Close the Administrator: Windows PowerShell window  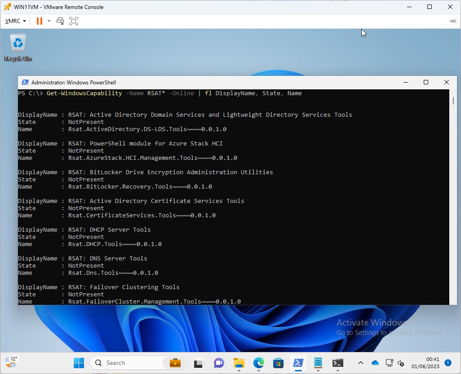[446, 83]
